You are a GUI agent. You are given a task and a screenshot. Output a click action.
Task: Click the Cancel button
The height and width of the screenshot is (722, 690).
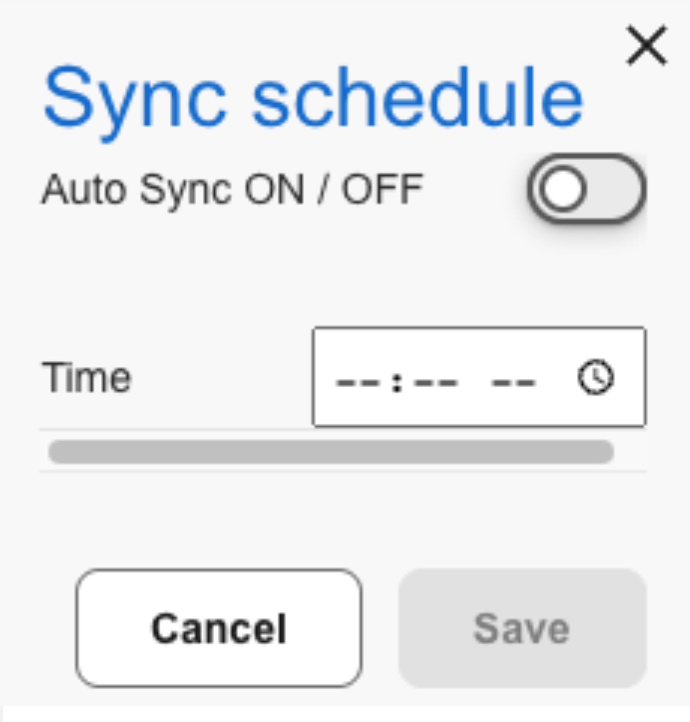[219, 628]
